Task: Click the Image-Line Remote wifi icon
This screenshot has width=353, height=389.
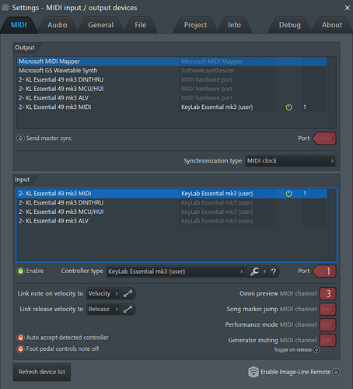Action: click(253, 372)
